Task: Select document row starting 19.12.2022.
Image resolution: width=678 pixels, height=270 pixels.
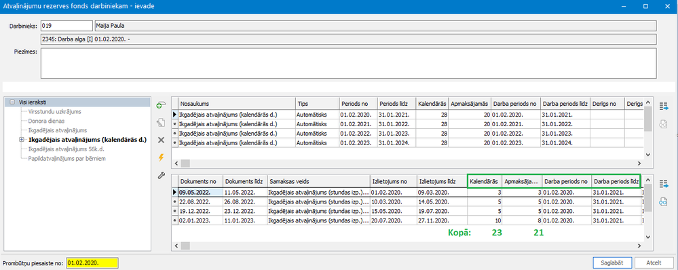Action: (x=408, y=211)
